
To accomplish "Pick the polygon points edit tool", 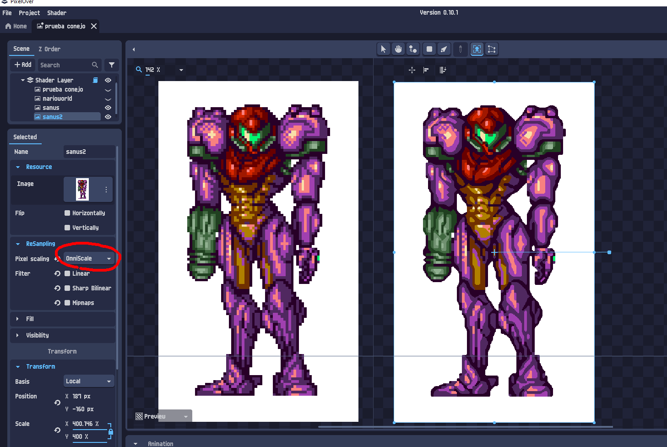I will [x=491, y=49].
